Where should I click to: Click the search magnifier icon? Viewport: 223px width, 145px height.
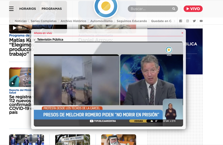point(174,9)
